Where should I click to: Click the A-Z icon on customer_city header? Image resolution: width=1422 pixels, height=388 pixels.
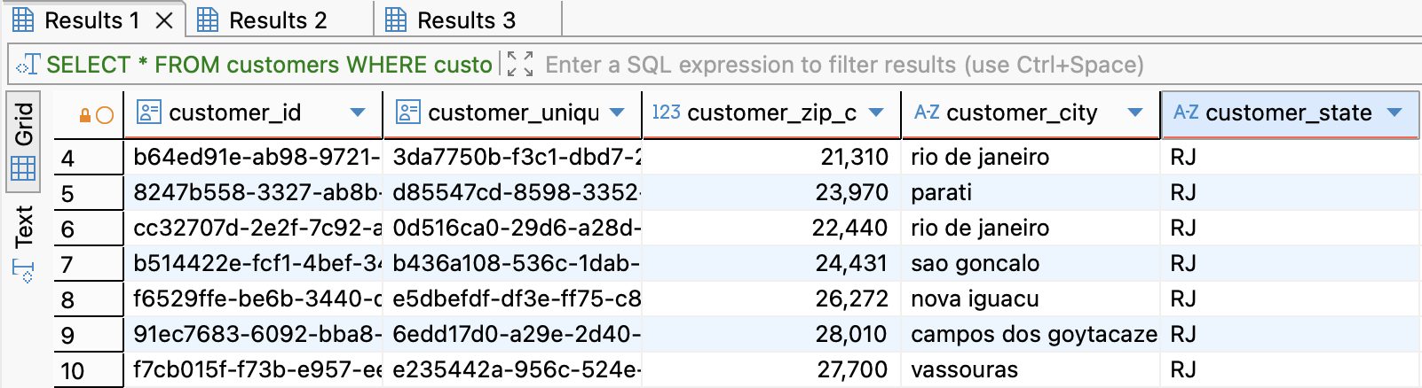pyautogui.click(x=927, y=113)
